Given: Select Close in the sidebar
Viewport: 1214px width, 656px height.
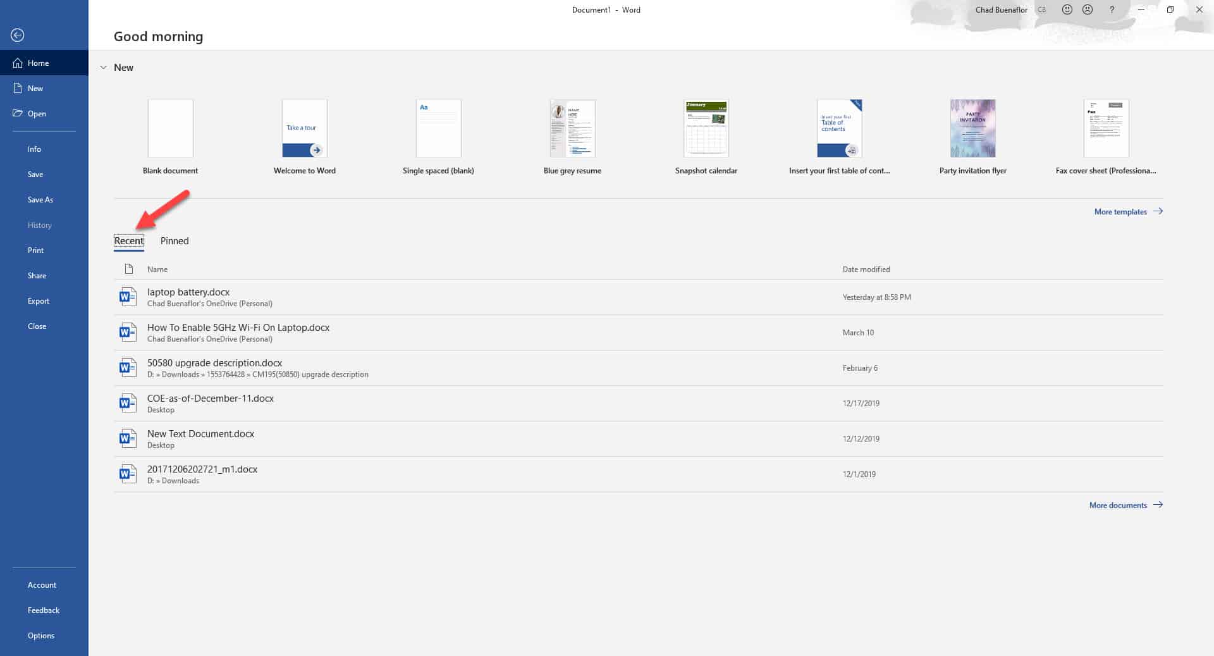Looking at the screenshot, I should (37, 326).
